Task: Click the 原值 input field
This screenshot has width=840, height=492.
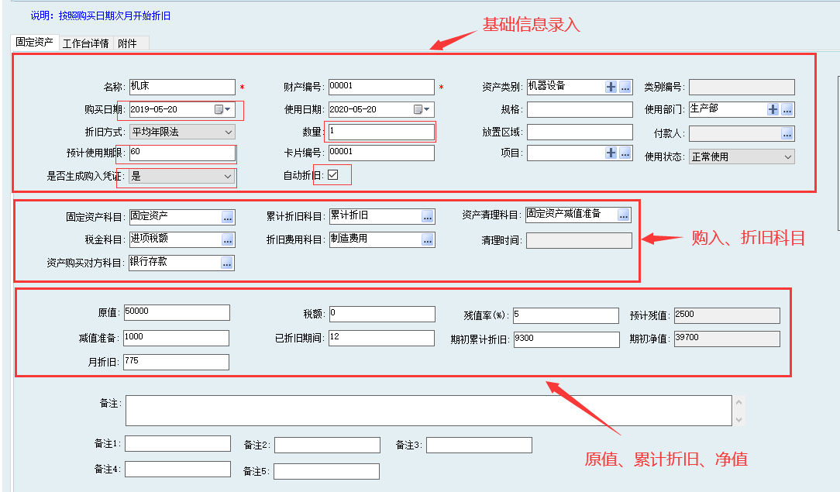Action: point(177,312)
